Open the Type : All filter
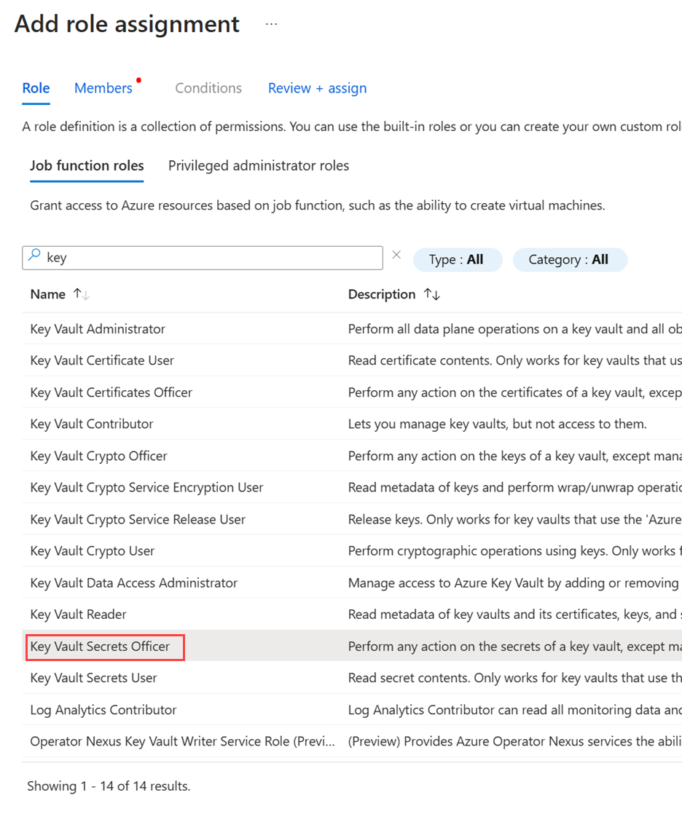Screen dimensions: 682x830 (x=457, y=259)
